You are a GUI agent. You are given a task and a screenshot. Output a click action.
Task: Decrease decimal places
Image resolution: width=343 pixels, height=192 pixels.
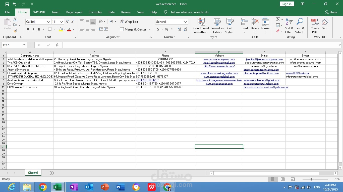pos(185,29)
